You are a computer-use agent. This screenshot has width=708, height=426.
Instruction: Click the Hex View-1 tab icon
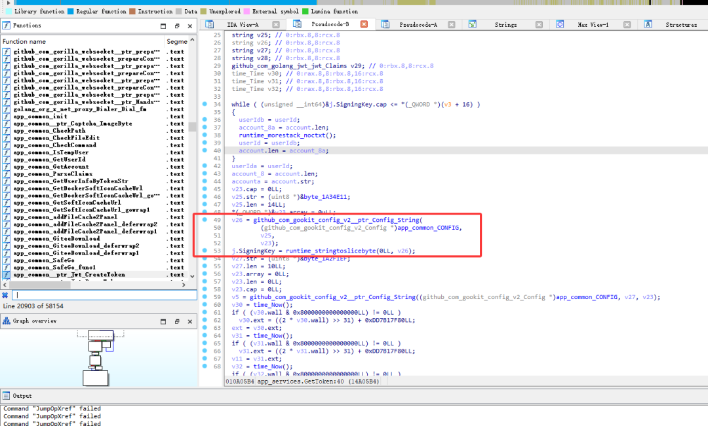point(560,24)
